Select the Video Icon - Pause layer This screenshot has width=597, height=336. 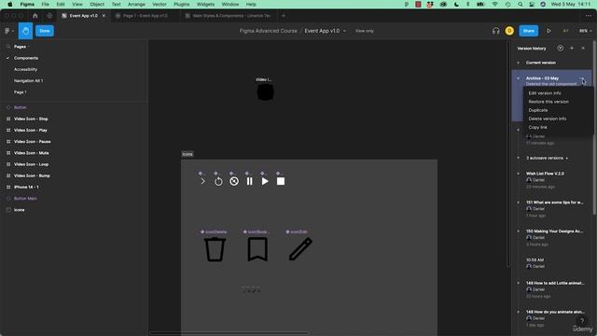coord(33,142)
